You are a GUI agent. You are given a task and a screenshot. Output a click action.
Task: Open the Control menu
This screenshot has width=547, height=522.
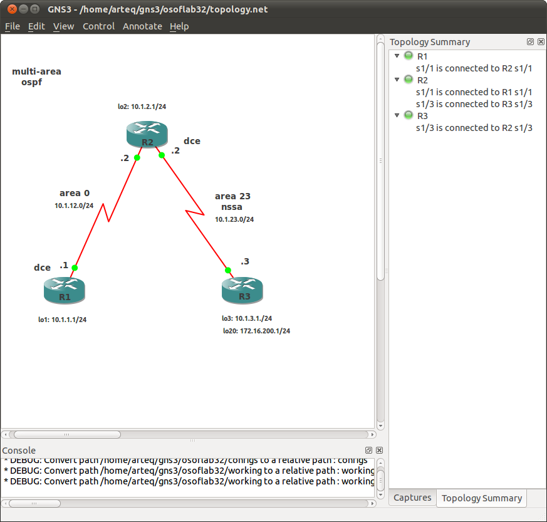point(99,26)
